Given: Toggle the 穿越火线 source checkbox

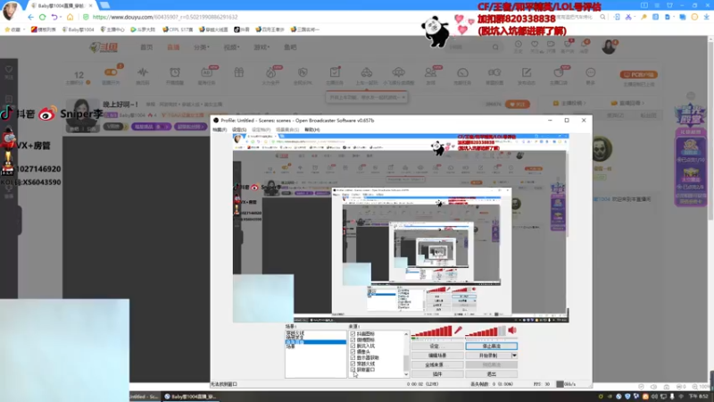Looking at the screenshot, I should pyautogui.click(x=353, y=364).
